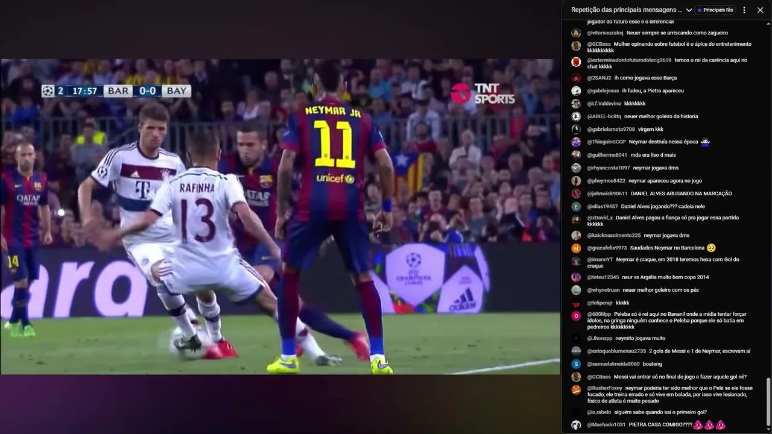The height and width of the screenshot is (434, 772).
Task: Click avatar of @pheymos8422
Action: pos(576,181)
